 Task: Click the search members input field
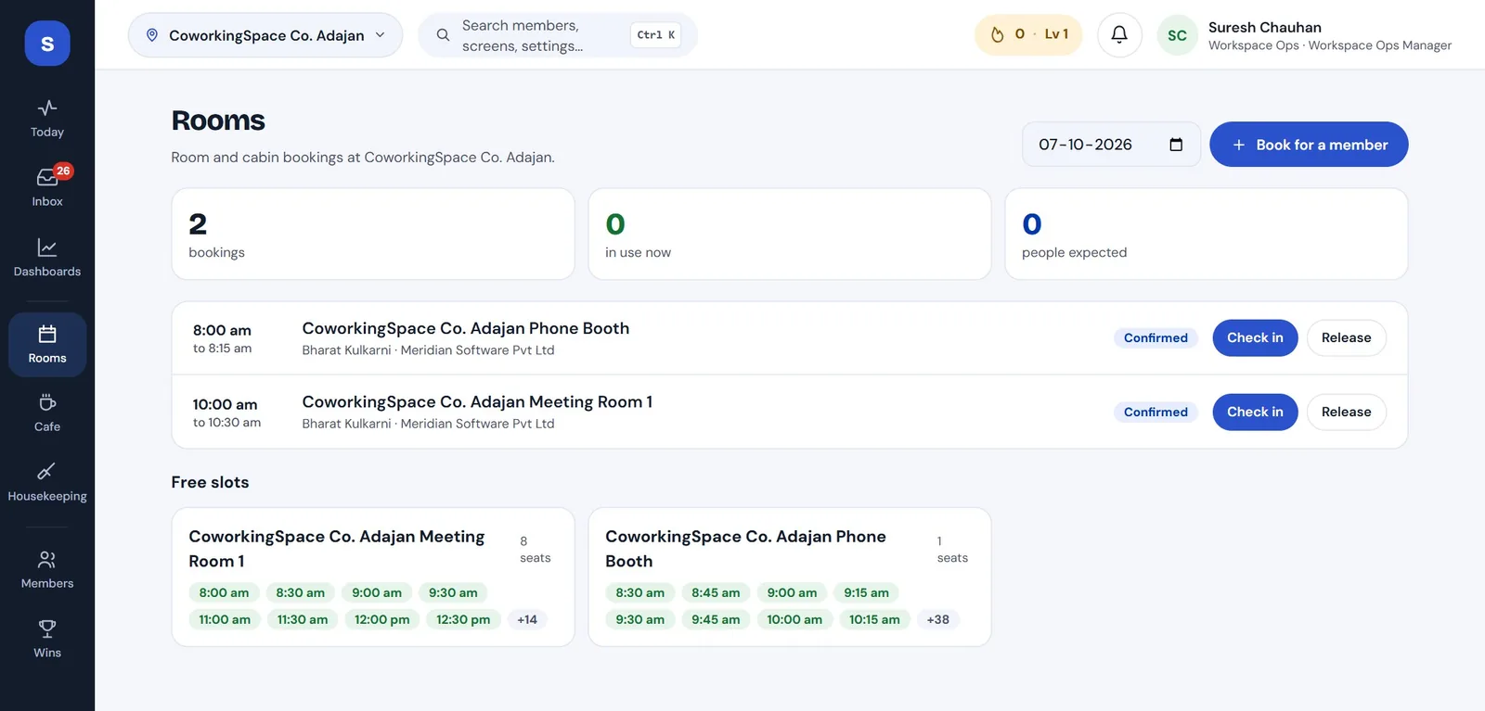[x=558, y=35]
